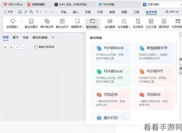The height and width of the screenshot is (133, 182).
Task: Select the 目录 navigation tab
Action: (5, 37)
